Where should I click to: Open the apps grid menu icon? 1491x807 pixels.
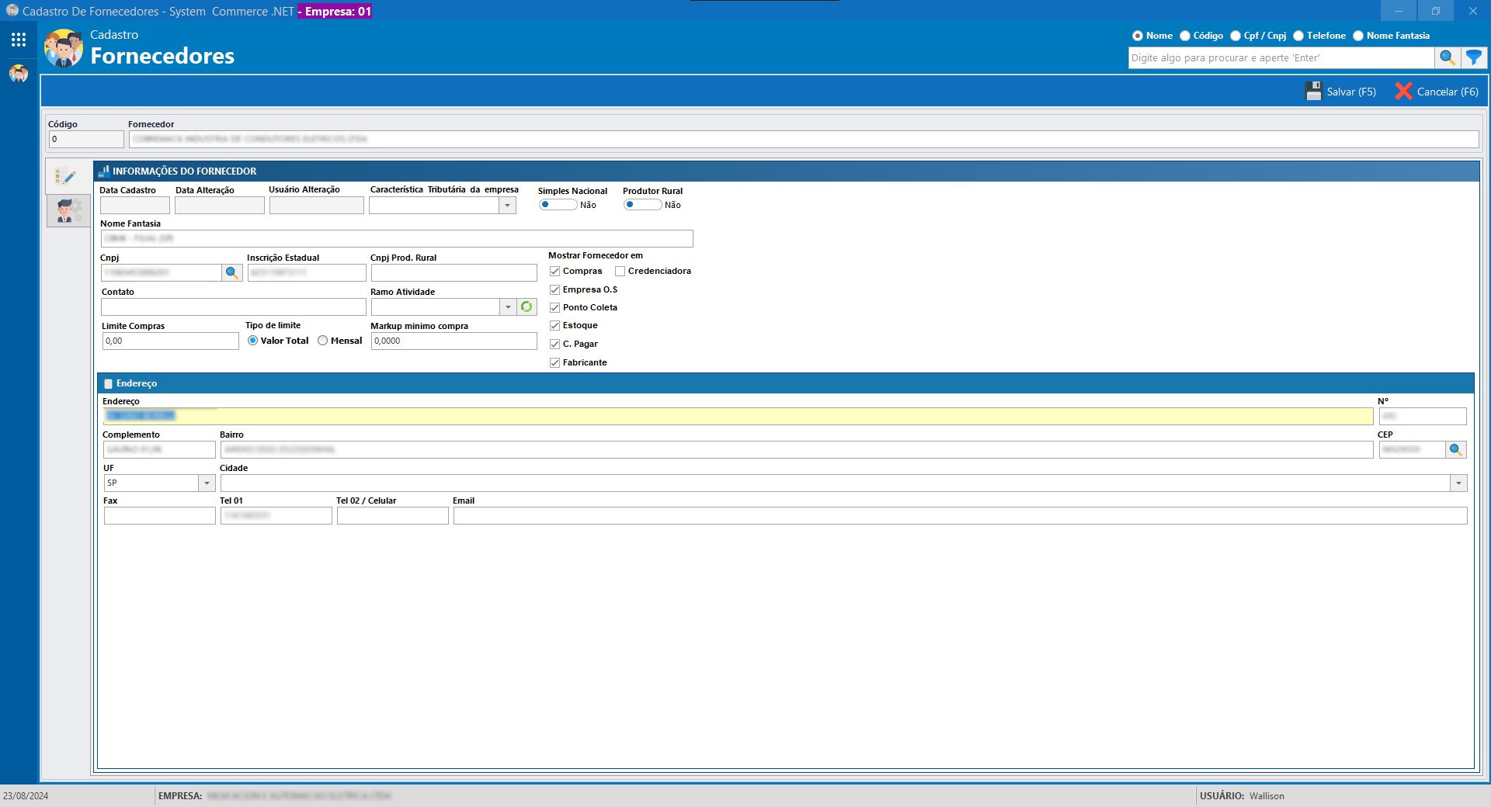coord(19,40)
